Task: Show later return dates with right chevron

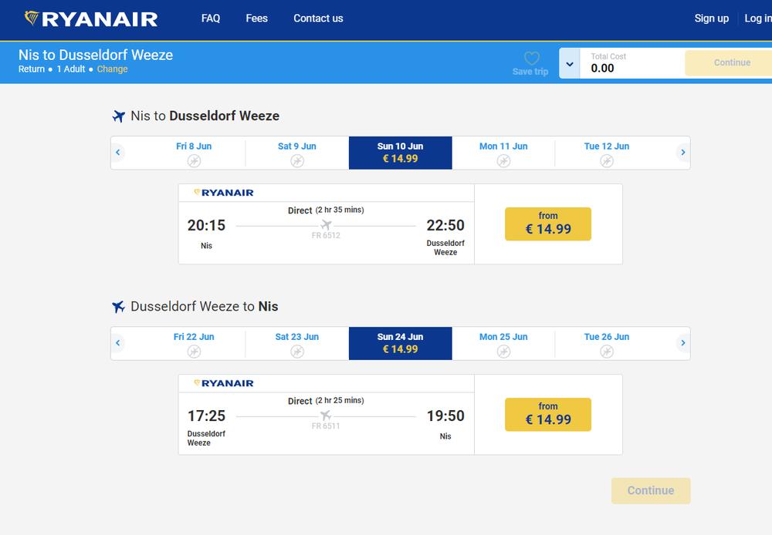Action: (682, 343)
